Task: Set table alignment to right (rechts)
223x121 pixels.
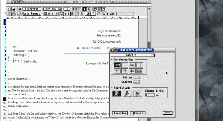Action: [137, 94]
